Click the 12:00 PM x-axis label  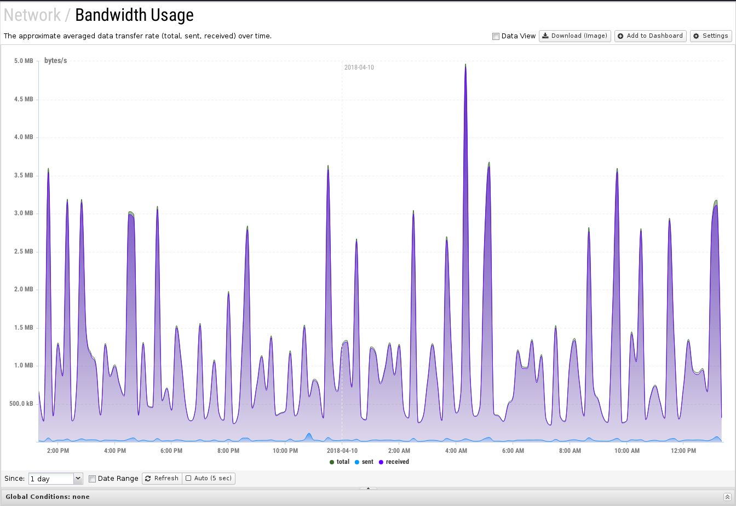coord(683,451)
